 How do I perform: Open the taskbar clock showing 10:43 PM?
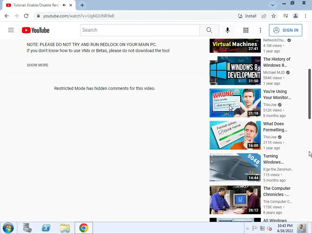pos(285,228)
